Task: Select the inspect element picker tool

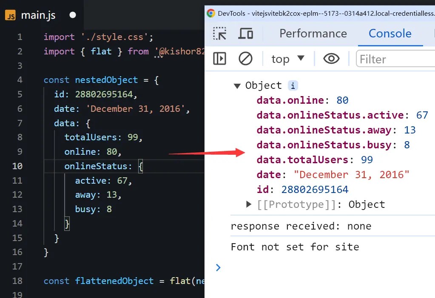Action: tap(219, 33)
